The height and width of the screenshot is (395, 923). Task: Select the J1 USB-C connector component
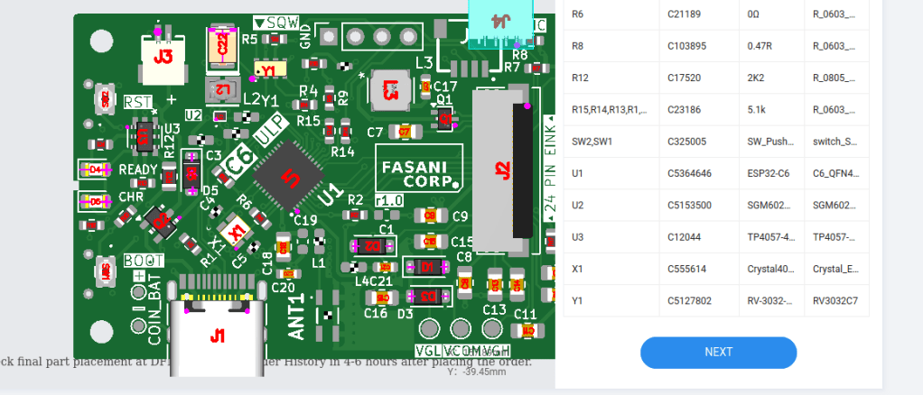tap(217, 335)
